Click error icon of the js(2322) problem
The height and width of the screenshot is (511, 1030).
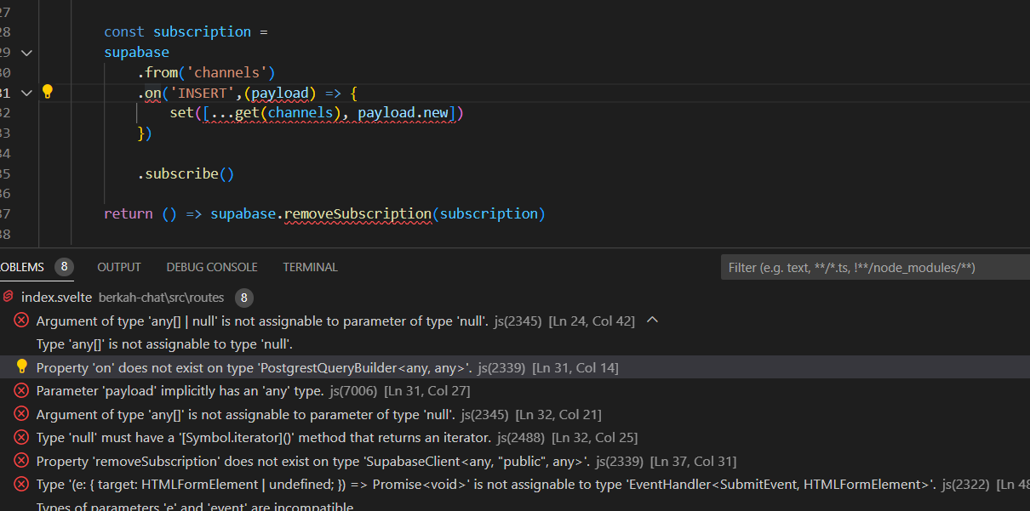22,485
